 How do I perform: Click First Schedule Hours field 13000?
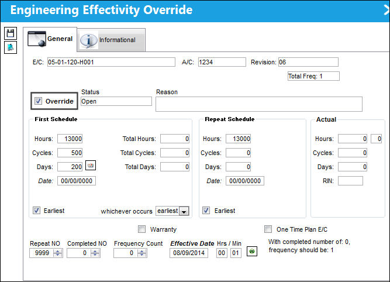click(70, 139)
